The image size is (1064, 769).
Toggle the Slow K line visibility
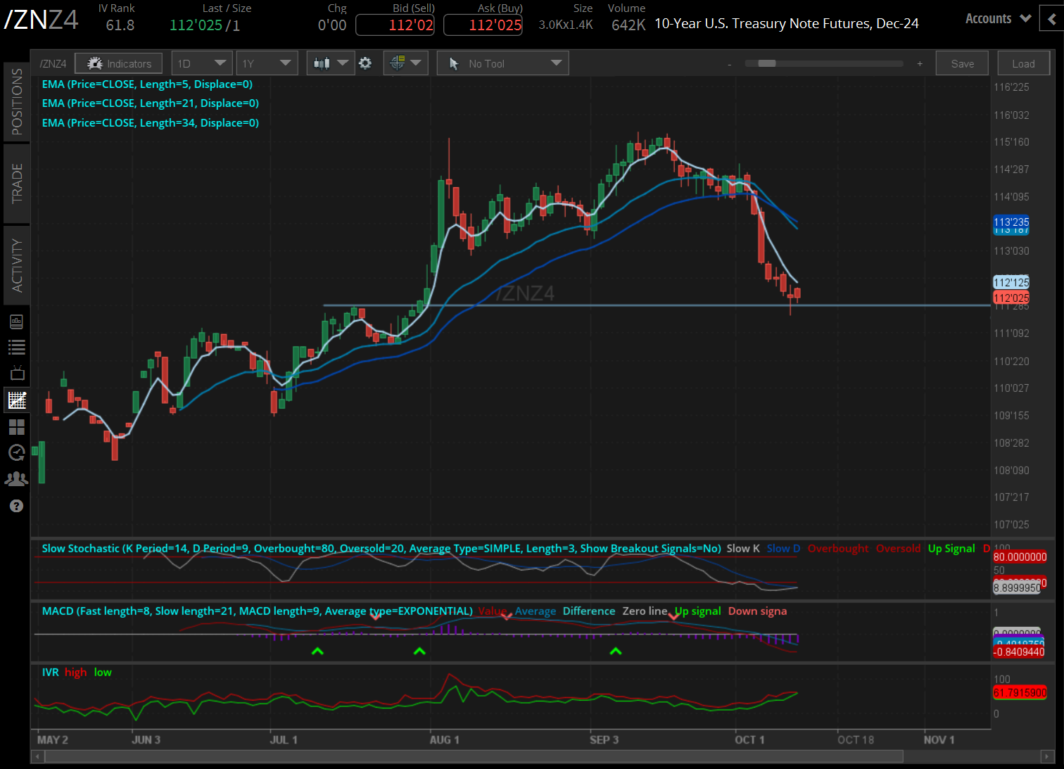point(742,548)
